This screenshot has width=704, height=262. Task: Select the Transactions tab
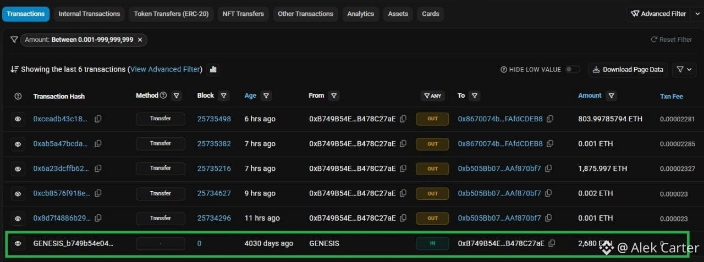pyautogui.click(x=26, y=14)
